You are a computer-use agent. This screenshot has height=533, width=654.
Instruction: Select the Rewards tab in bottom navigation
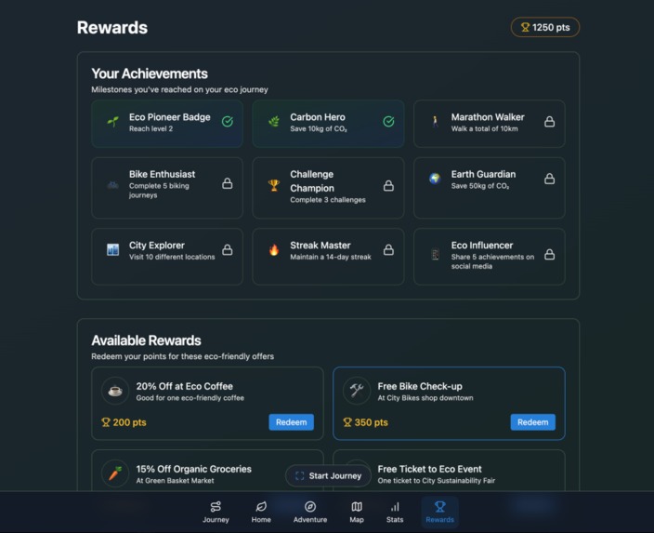pyautogui.click(x=439, y=513)
